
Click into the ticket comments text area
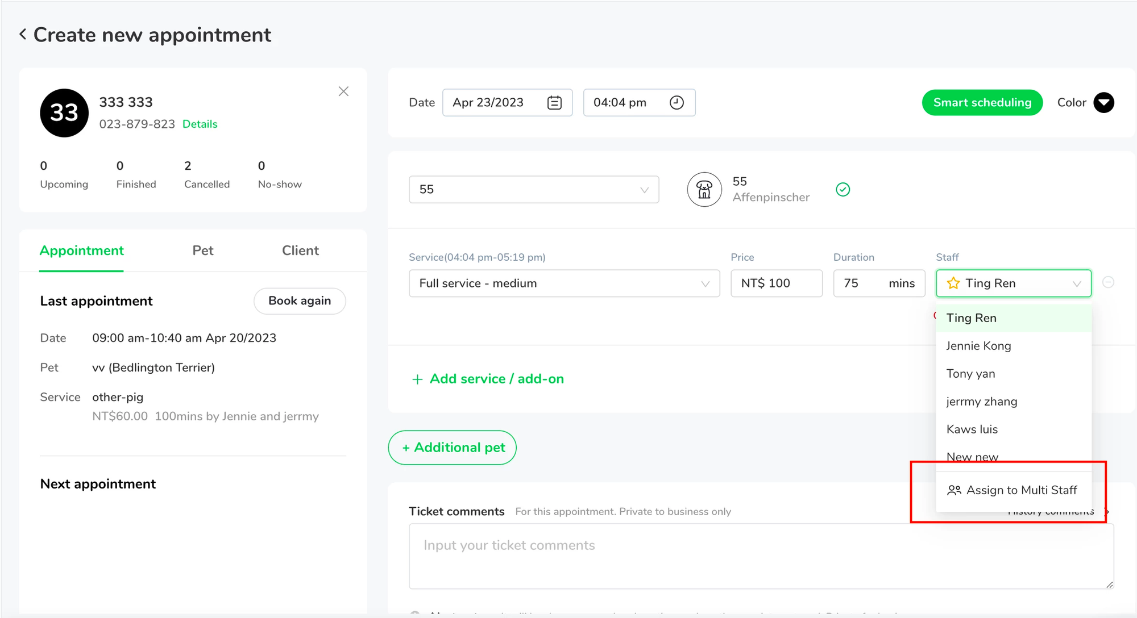pos(761,556)
